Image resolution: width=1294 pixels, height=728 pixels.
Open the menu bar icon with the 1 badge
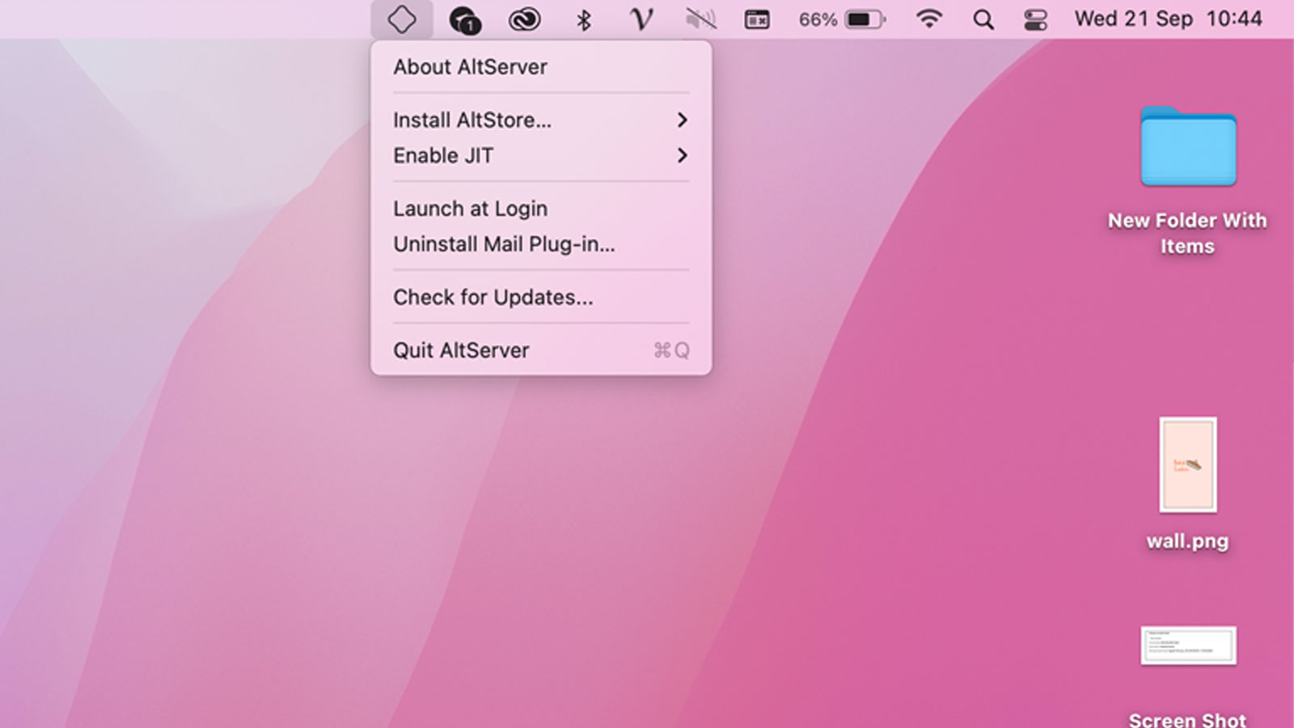tap(464, 19)
